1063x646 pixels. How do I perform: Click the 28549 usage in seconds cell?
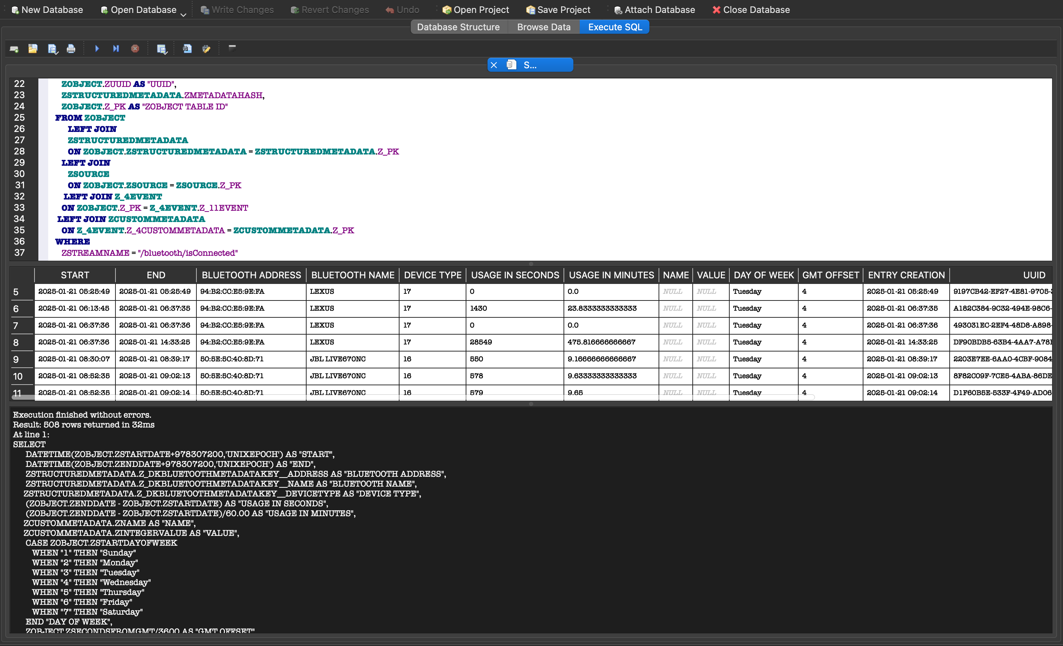tap(515, 342)
